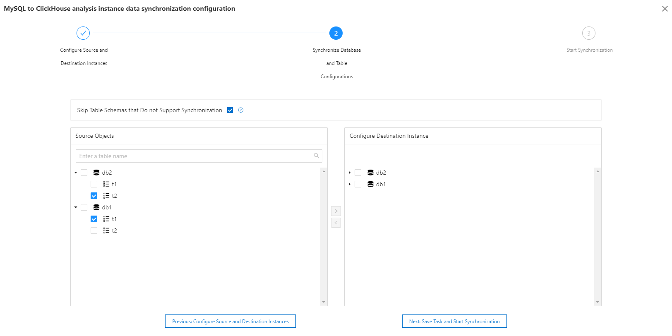Select Synchronize Database and Table Configurations step
This screenshot has height=336, width=672.
[337, 63]
